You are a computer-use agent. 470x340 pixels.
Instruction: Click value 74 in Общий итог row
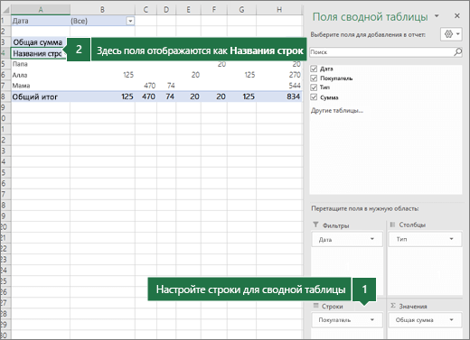(170, 96)
